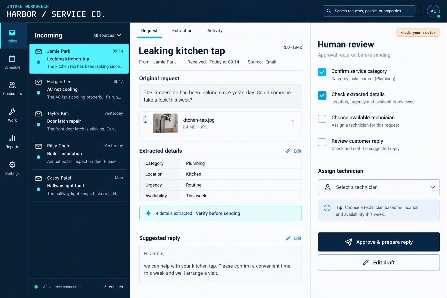Expand the All sources filter dropdown
This screenshot has height=298, width=447.
(x=107, y=35)
